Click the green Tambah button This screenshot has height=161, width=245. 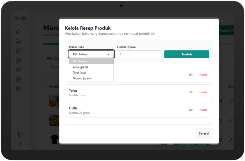pyautogui.click(x=186, y=54)
